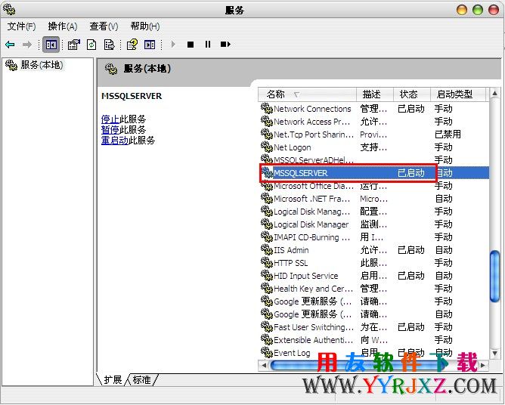Switch to the 扩展 tab

tap(113, 380)
